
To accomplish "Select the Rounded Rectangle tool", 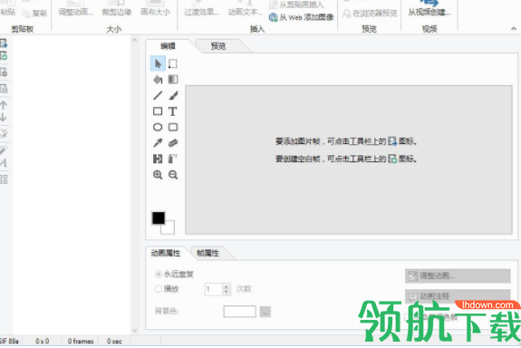I will (x=173, y=127).
